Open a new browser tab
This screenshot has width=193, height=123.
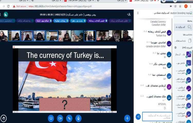(x=164, y=1)
